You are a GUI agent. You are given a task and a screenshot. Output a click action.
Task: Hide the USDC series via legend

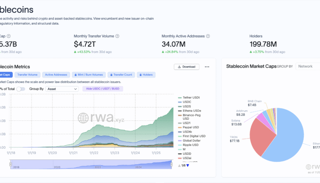click(187, 102)
